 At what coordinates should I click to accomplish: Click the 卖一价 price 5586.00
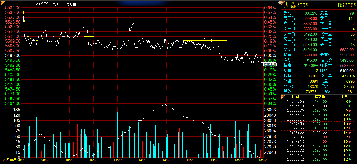[310, 29]
